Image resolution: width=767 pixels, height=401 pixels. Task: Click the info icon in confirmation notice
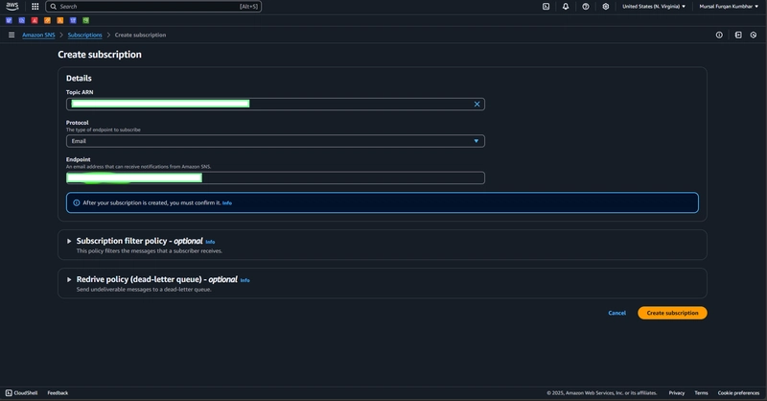[77, 202]
